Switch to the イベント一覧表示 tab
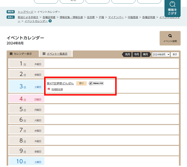The height and width of the screenshot is (167, 187). coord(56,54)
